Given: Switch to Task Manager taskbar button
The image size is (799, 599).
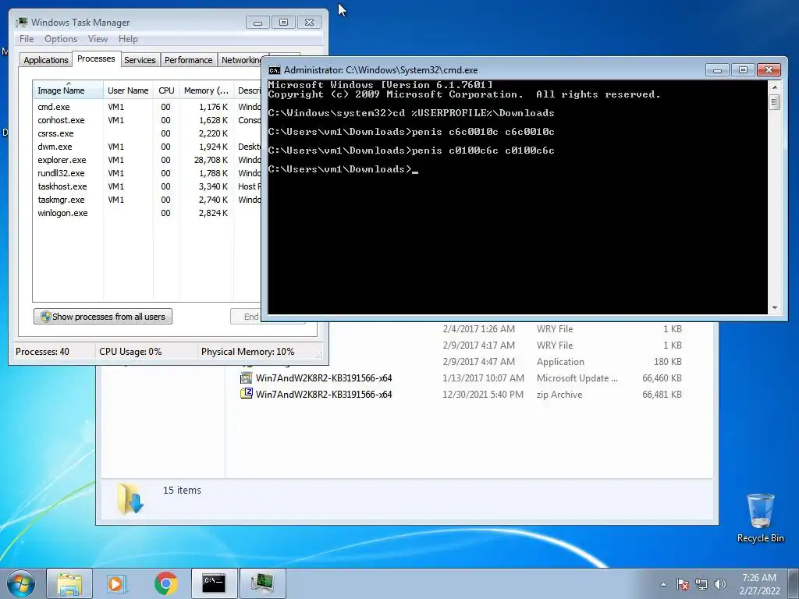Looking at the screenshot, I should 262,583.
